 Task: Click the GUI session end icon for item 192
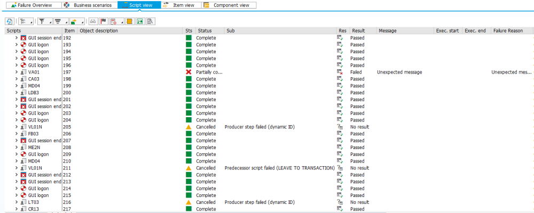(23, 38)
